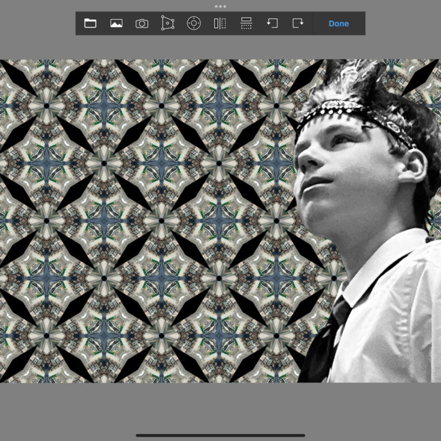Flip the image horizontally

[x=220, y=24]
